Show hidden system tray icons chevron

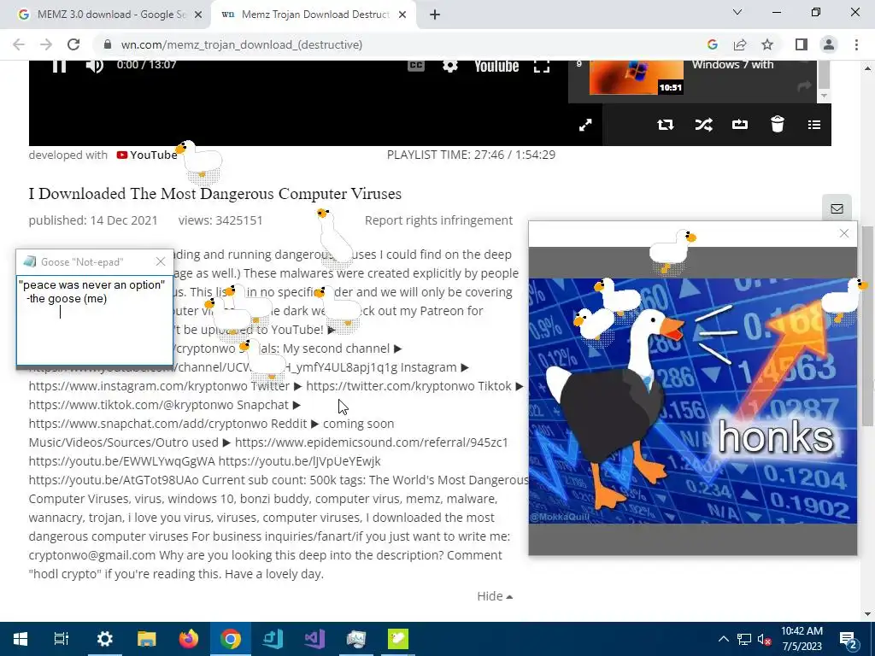[x=723, y=639]
